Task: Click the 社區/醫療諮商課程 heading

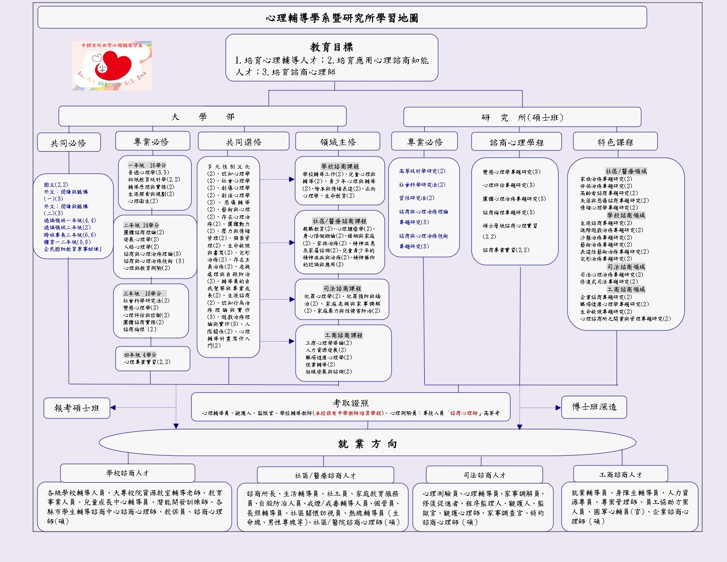Action: [339, 221]
